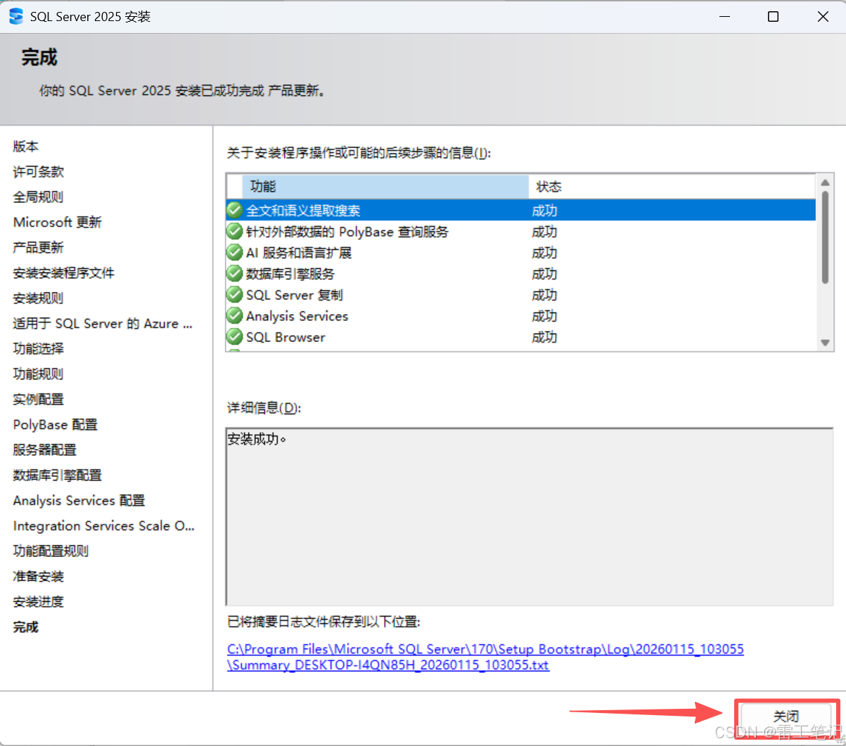Click green check icon for 全文和语义提取搜索
Viewport: 846px width, 746px height.
234,210
